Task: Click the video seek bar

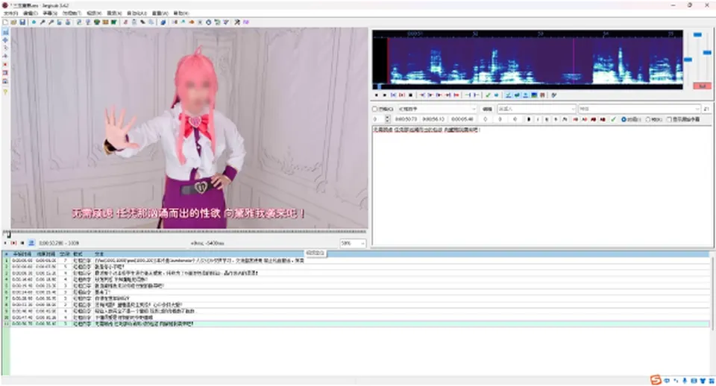Action: pos(185,232)
